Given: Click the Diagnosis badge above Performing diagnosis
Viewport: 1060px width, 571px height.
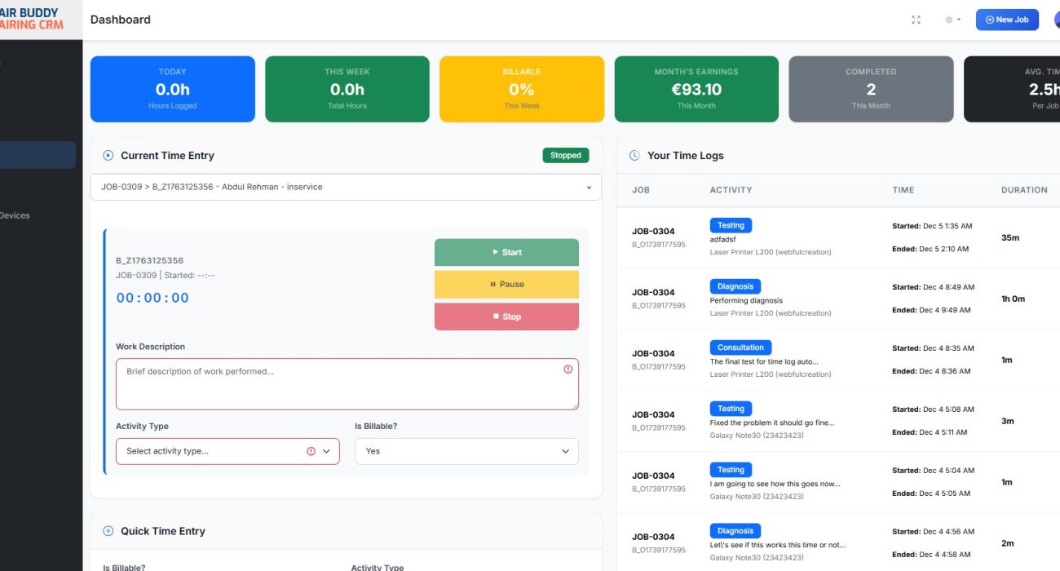Looking at the screenshot, I should coord(735,286).
